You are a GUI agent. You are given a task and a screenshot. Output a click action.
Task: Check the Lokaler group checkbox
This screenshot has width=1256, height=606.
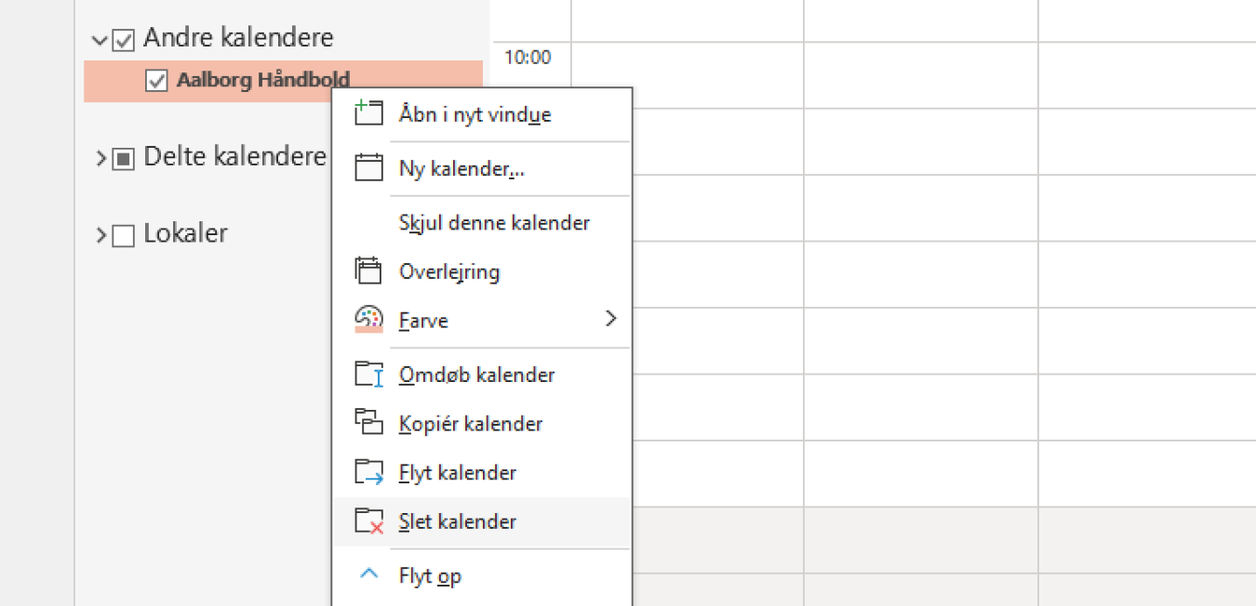(124, 235)
